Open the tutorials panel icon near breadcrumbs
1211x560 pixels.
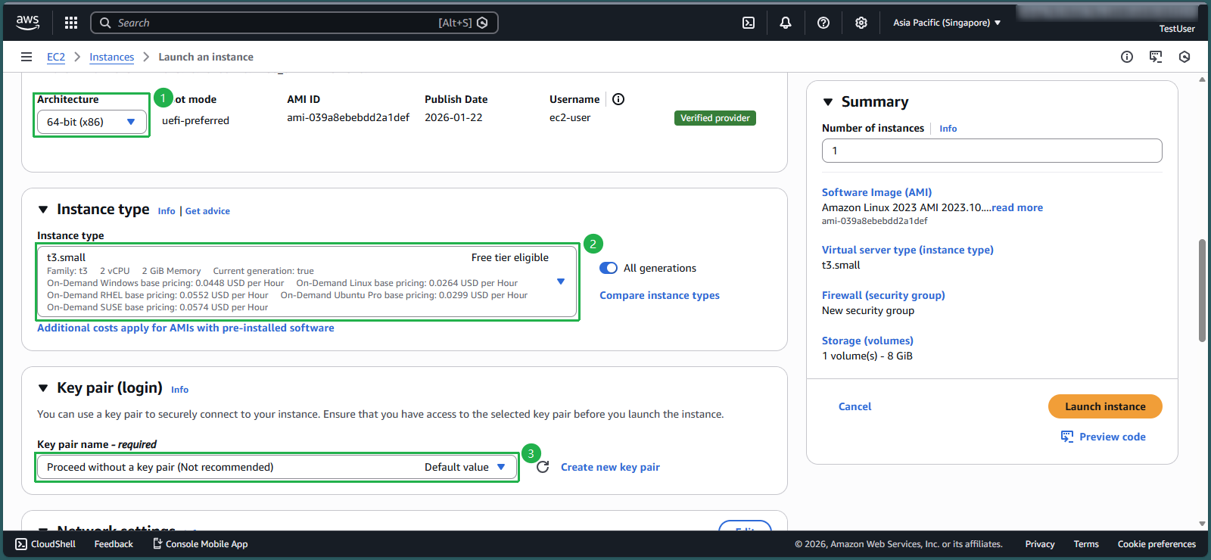tap(1156, 57)
